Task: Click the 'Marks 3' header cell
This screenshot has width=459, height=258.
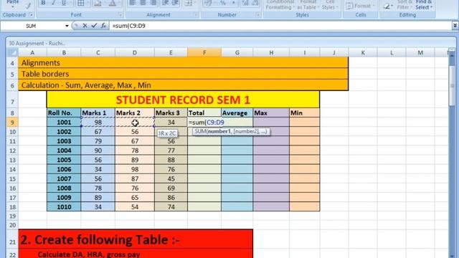Action: (x=171, y=113)
